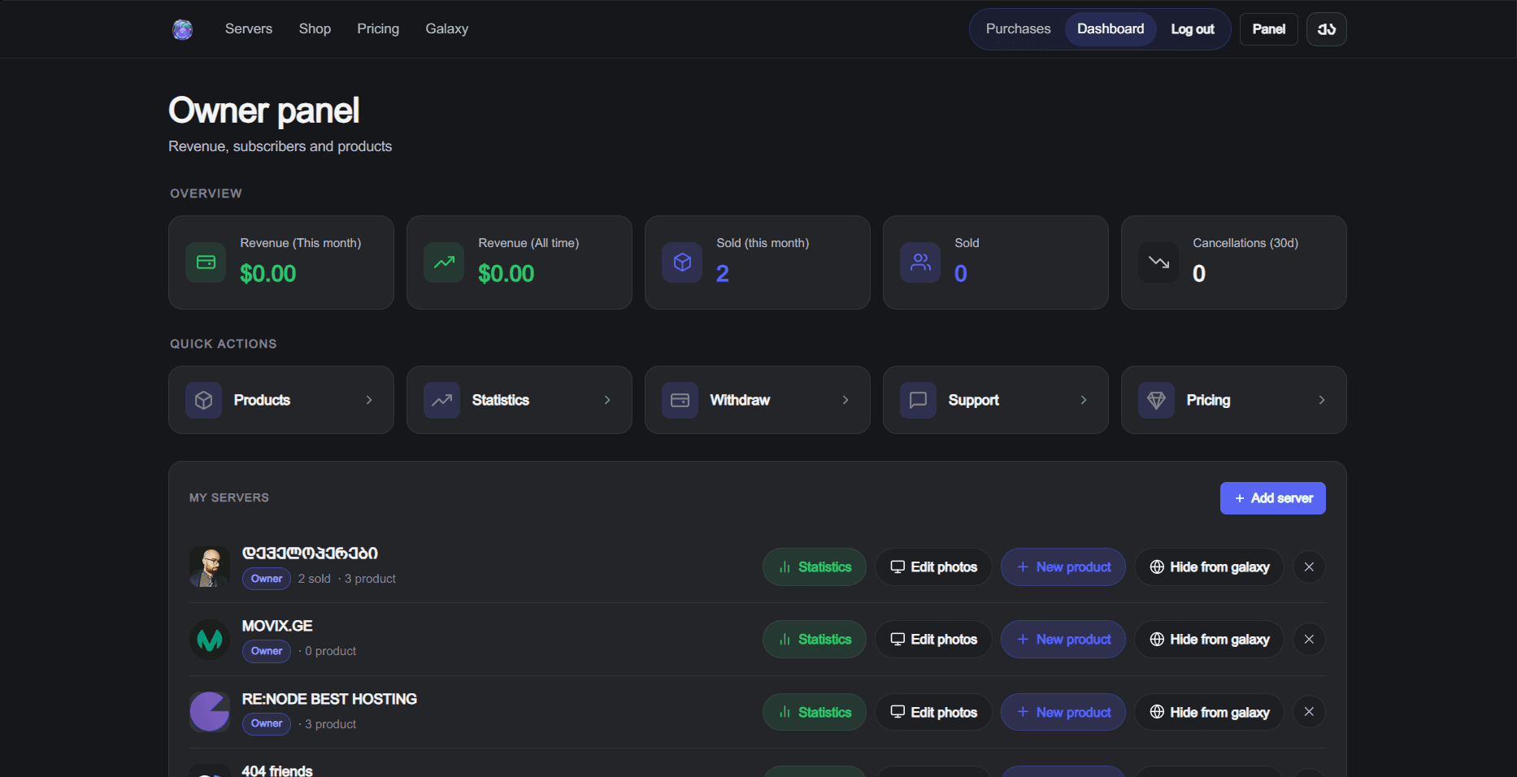Switch language with the Georgian language button
This screenshot has width=1517, height=777.
(1327, 29)
